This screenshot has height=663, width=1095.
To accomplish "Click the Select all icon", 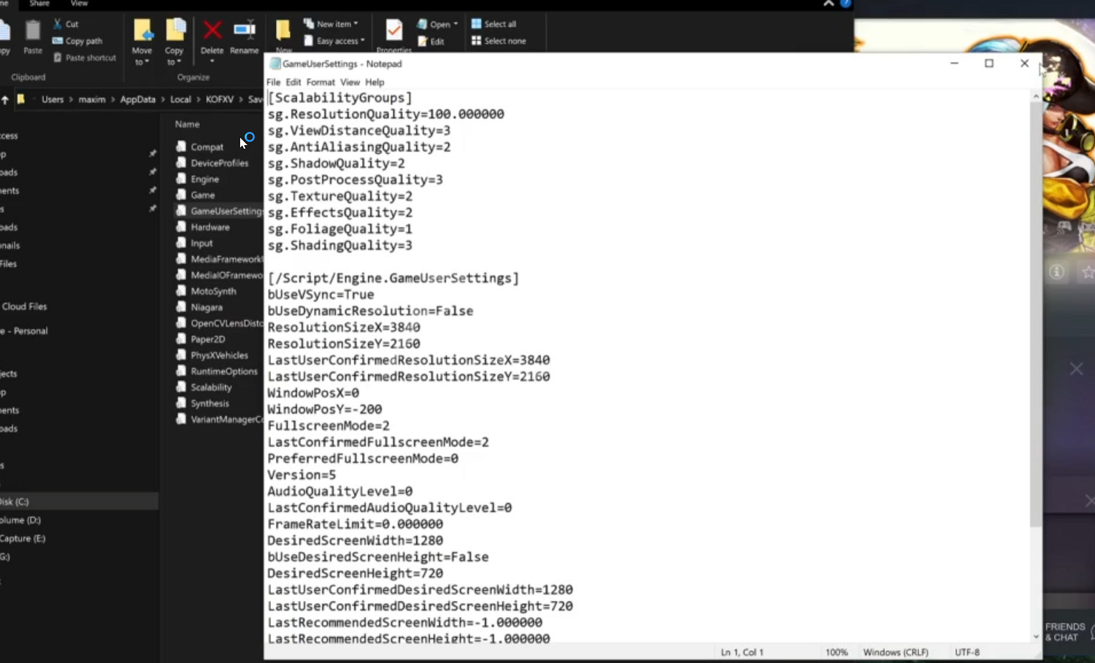I will (477, 24).
